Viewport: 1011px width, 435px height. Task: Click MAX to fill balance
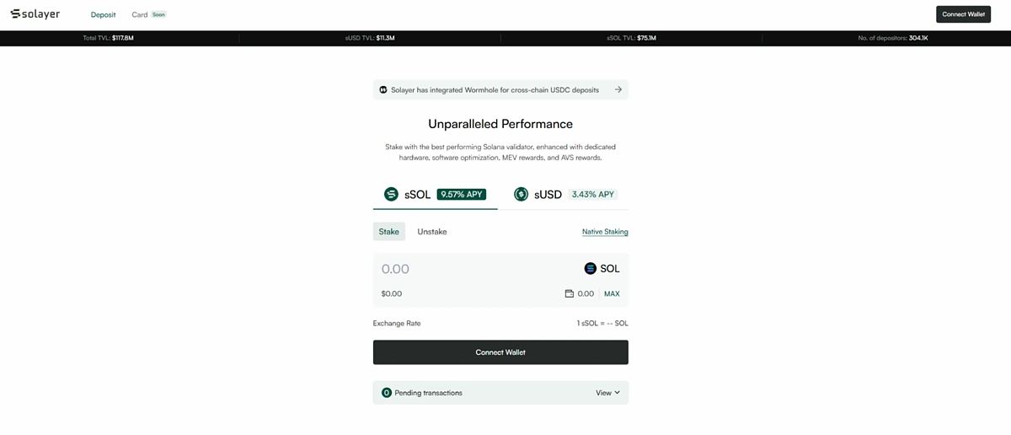tap(612, 293)
